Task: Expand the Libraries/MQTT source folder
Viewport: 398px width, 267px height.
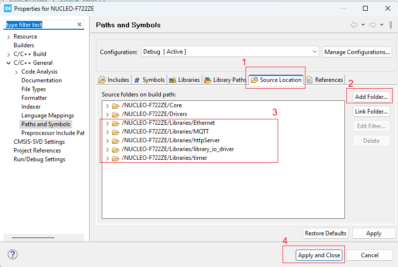Action: 107,132
